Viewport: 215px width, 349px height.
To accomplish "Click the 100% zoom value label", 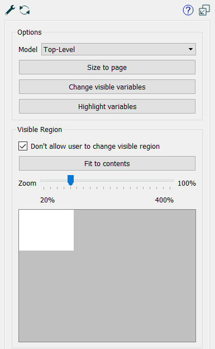I will 187,183.
